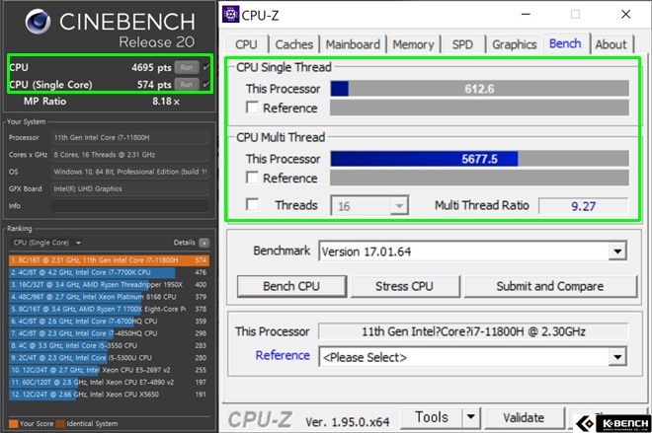This screenshot has height=433, width=652.
Task: Click the single thread score bar 612.6
Action: pos(479,89)
